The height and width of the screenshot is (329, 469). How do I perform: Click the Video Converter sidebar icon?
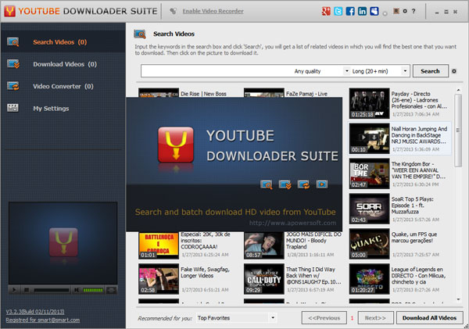13,86
